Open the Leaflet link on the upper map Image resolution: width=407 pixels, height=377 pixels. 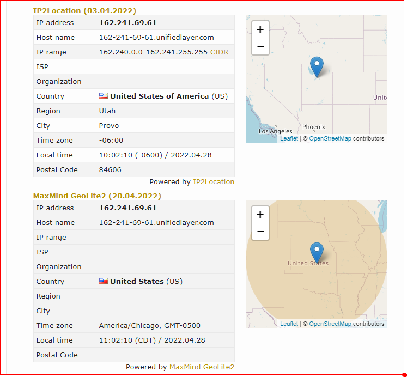[x=289, y=138]
